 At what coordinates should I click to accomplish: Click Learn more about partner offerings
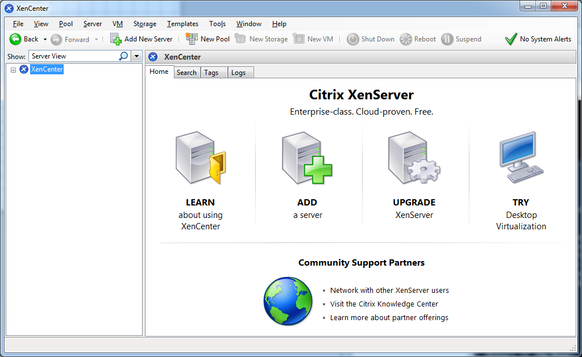[x=389, y=318]
